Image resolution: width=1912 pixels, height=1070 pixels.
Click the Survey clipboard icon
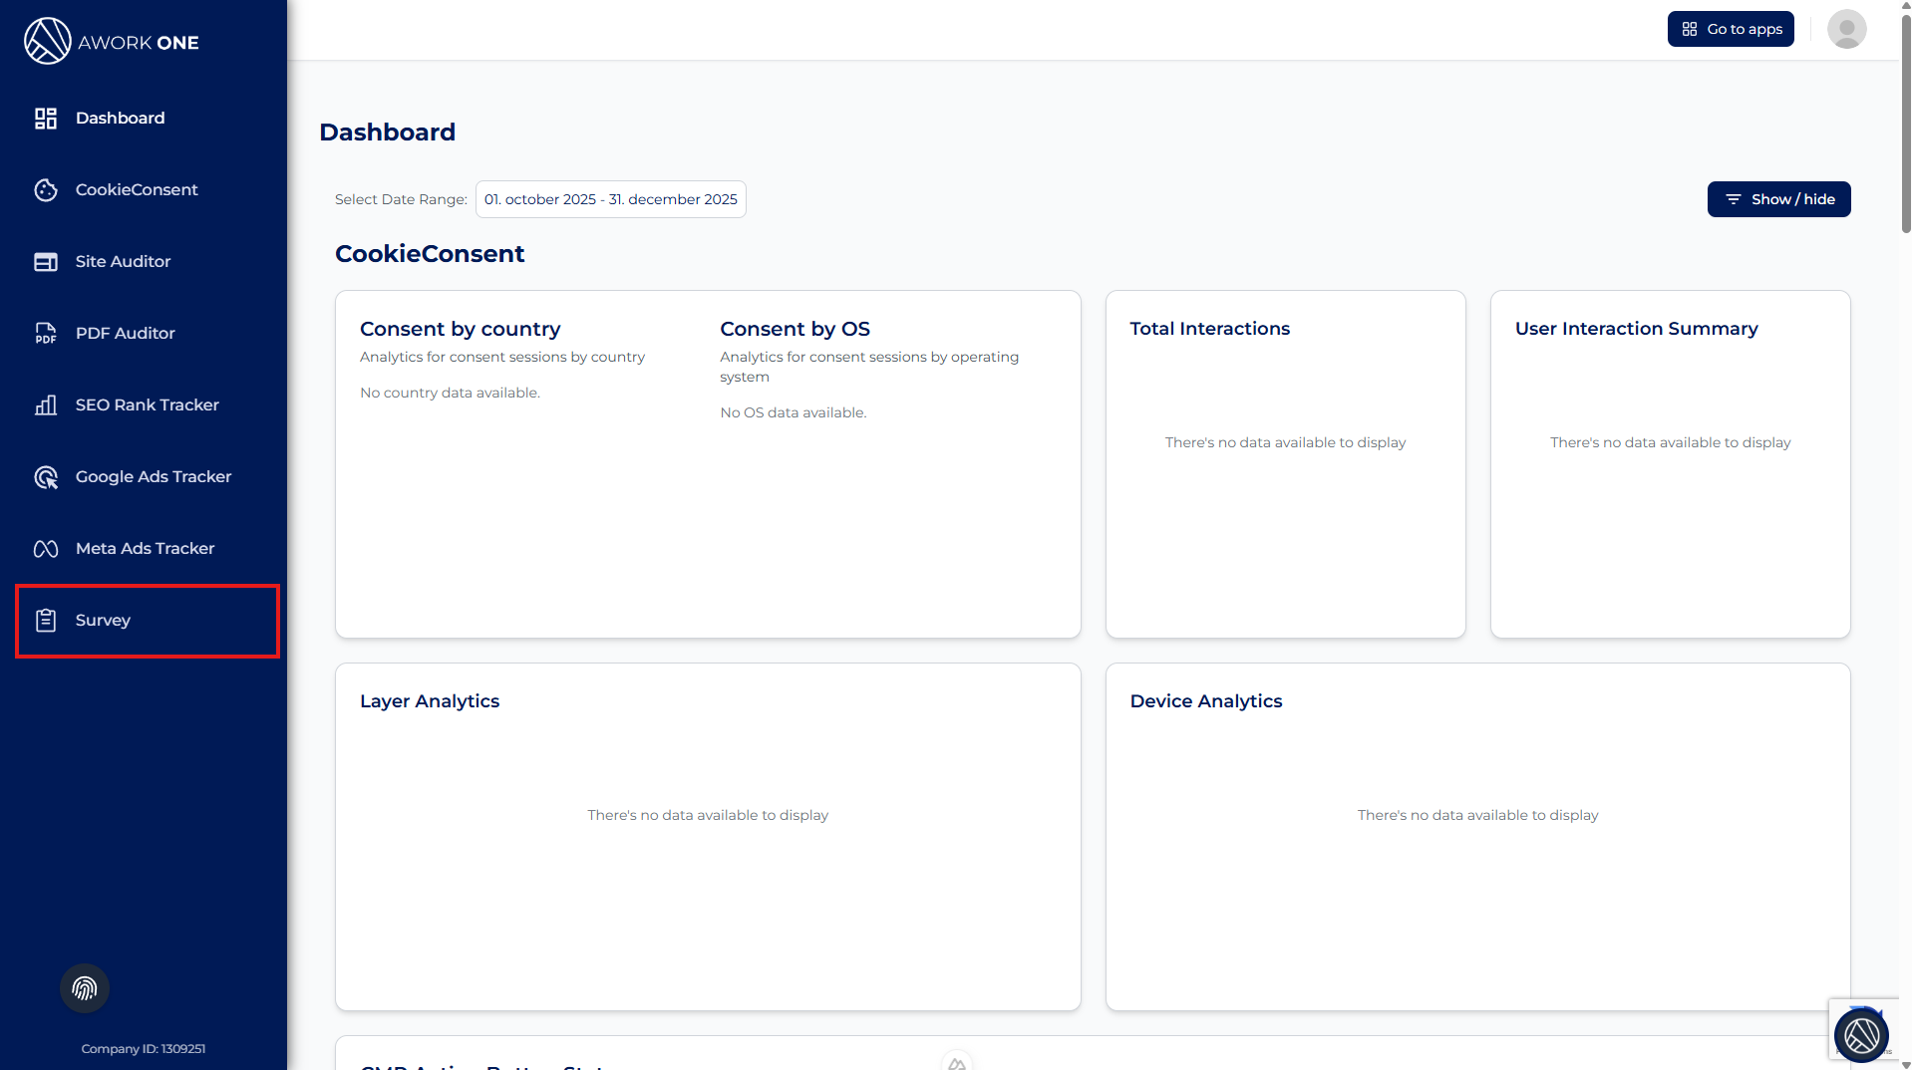click(46, 621)
